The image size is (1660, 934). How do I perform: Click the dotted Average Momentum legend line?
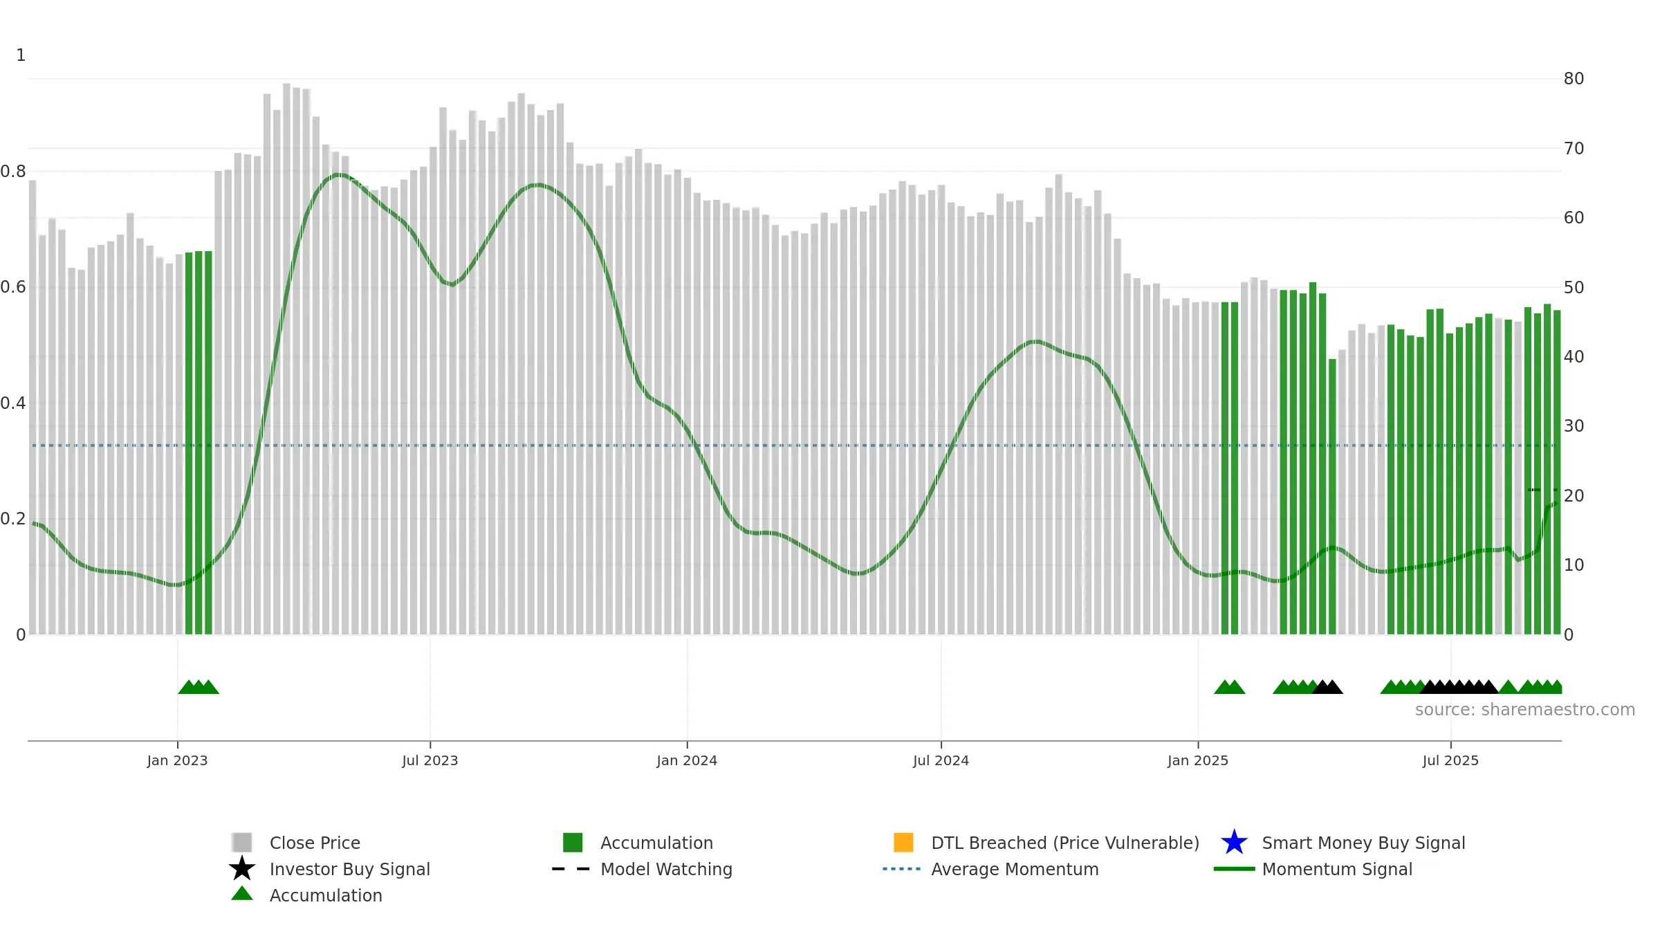point(901,869)
